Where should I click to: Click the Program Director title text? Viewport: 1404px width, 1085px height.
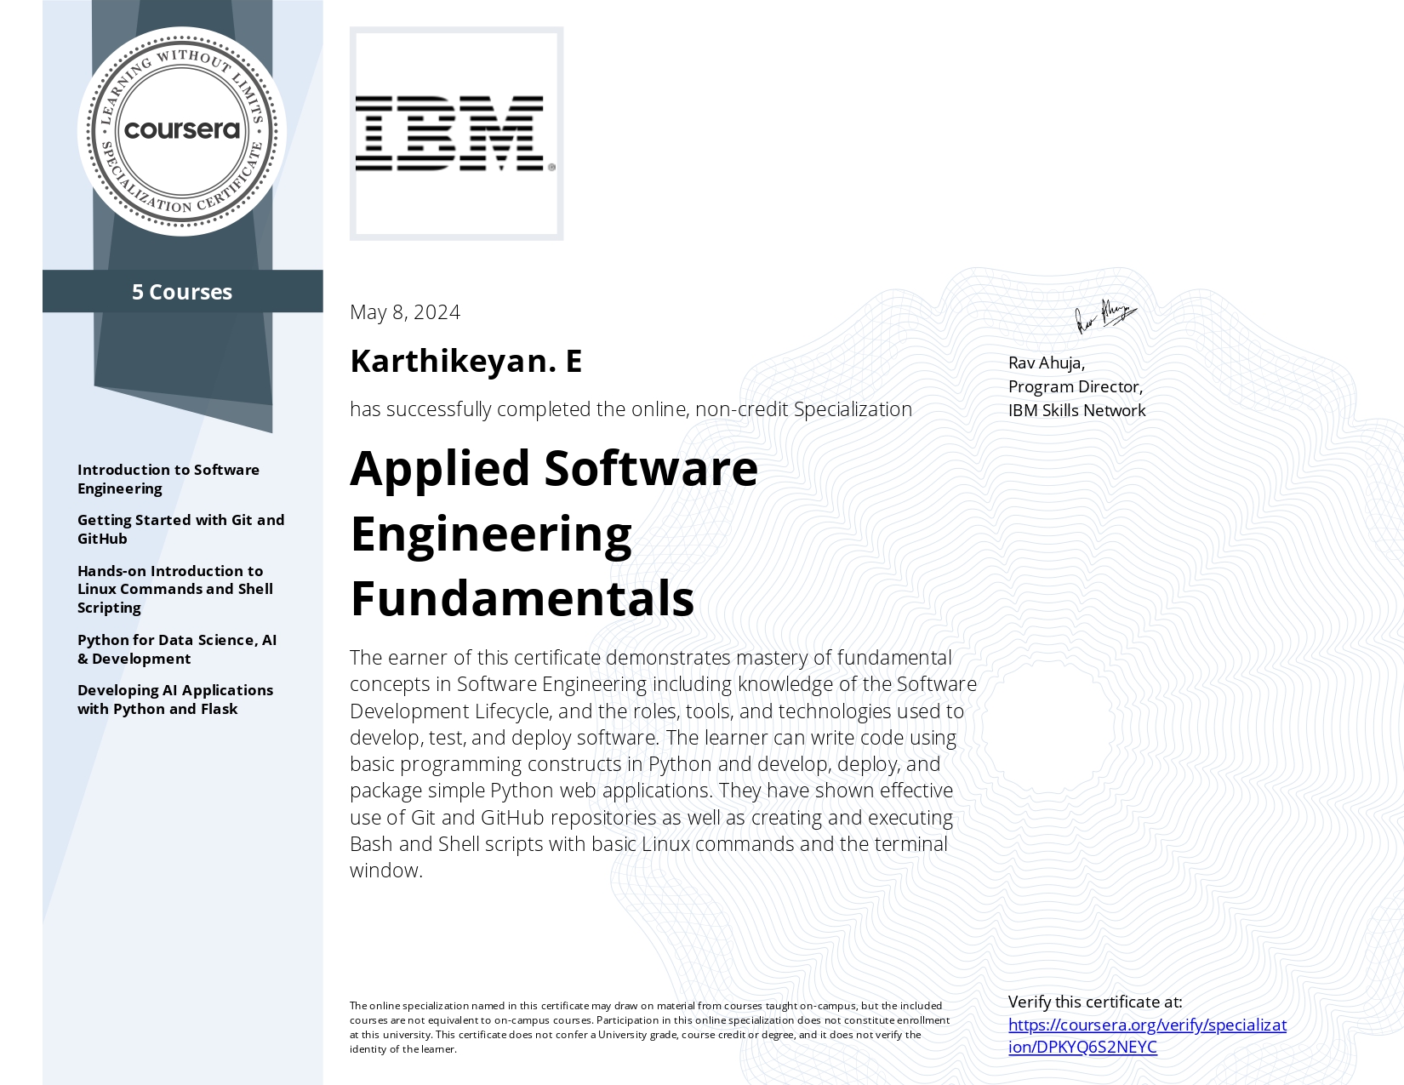click(x=1075, y=386)
